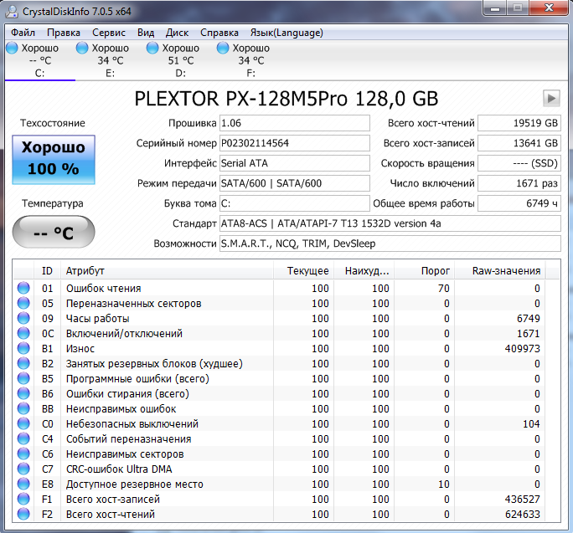Image resolution: width=573 pixels, height=533 pixels.
Task: Click raw value 436527 in F1 row
Action: [522, 499]
